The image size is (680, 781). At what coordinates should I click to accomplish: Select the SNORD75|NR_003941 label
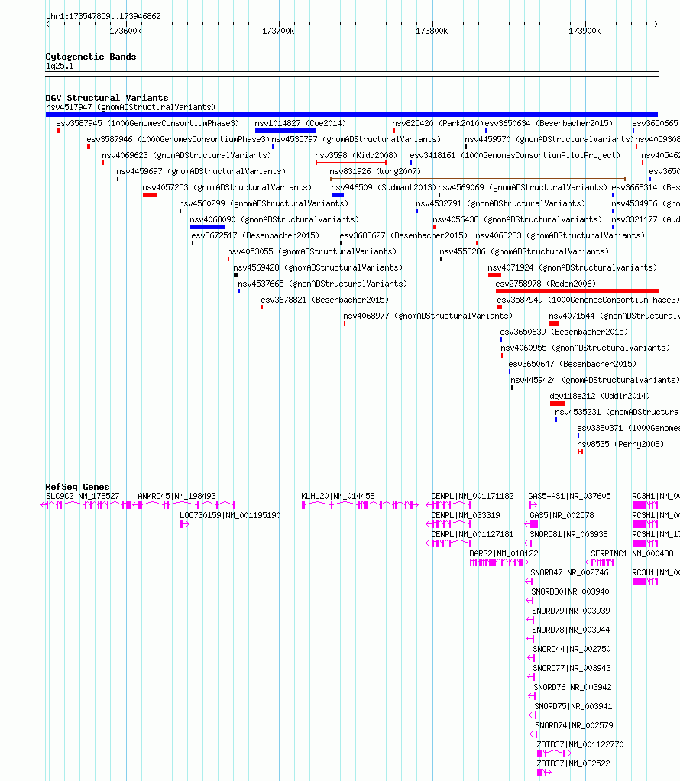point(573,706)
